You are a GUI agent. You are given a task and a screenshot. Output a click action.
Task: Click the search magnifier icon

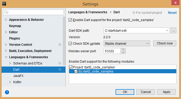coord(6,12)
